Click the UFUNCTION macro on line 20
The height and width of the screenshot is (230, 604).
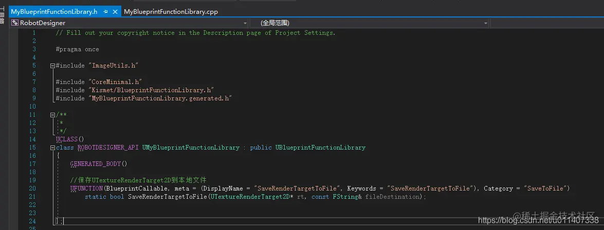(86, 189)
